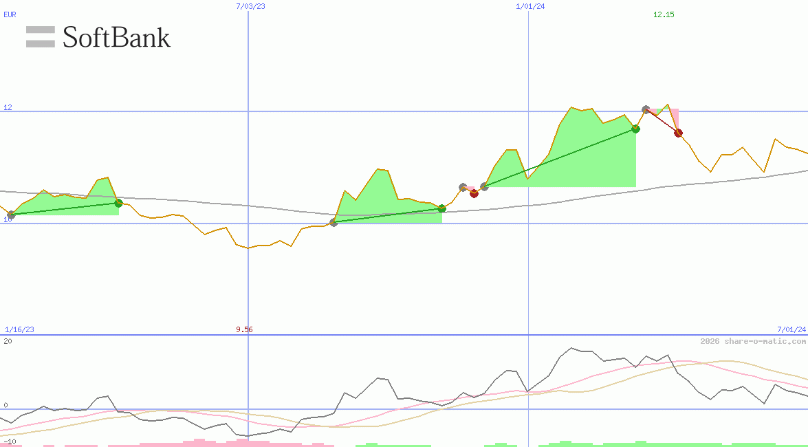Click the red dot marker below the pink wedge
The image size is (808, 447).
tap(474, 193)
